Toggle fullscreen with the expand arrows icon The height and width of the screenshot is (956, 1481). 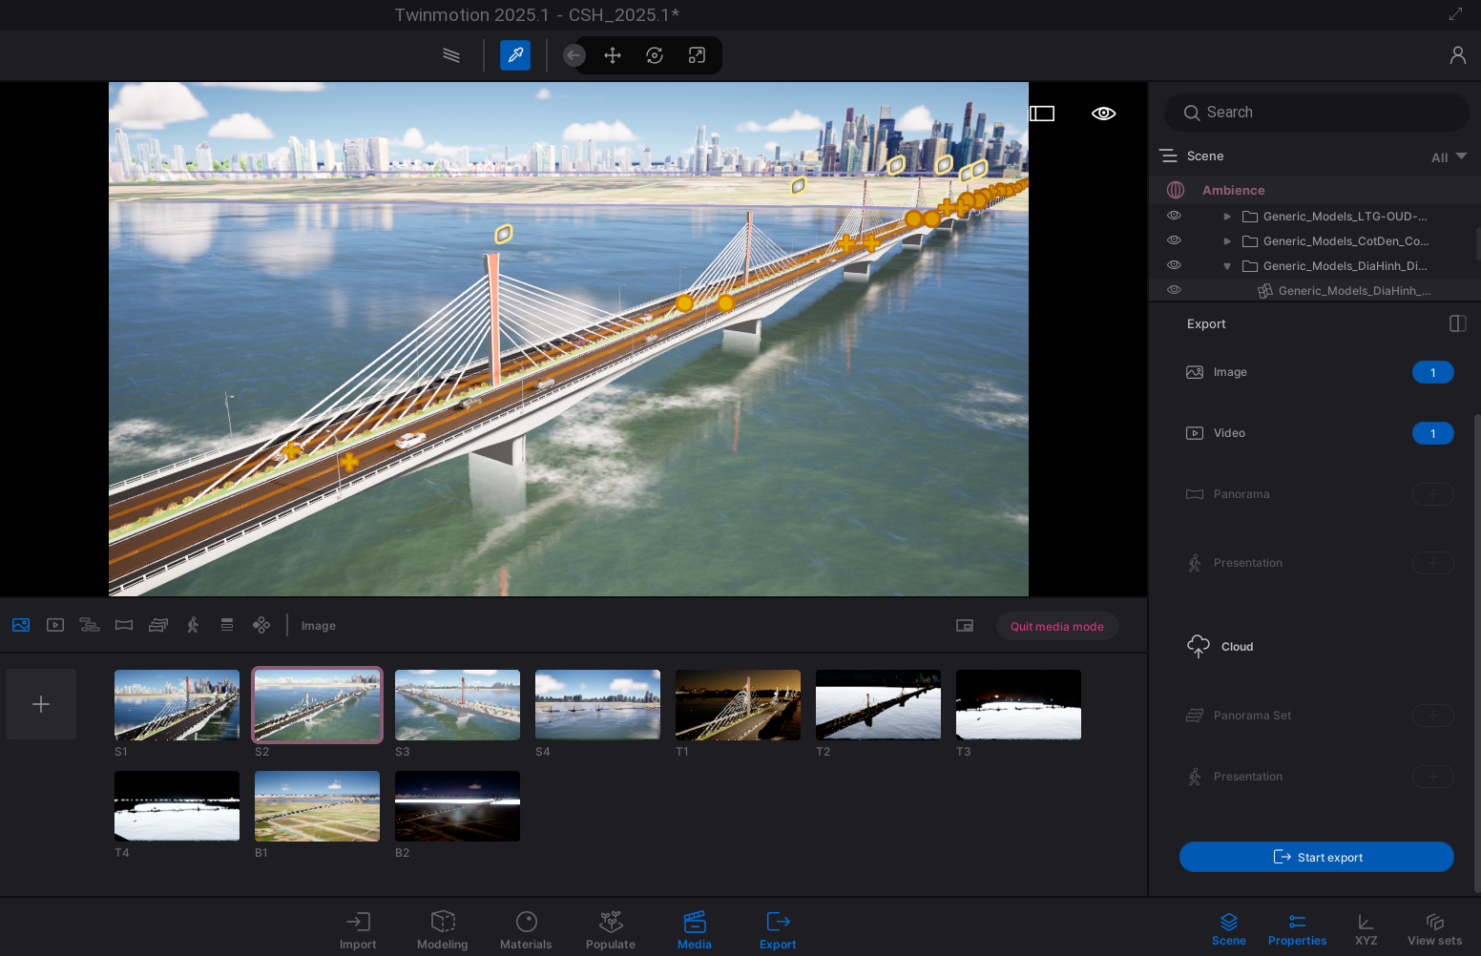[x=1455, y=14]
